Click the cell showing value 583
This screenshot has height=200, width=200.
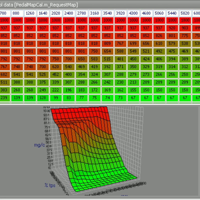(x=95, y=59)
